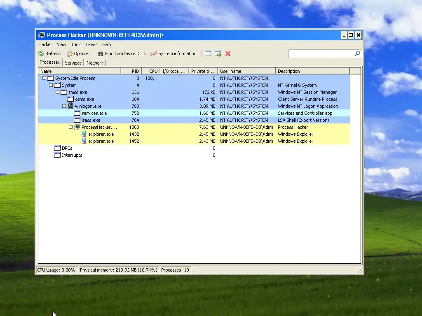Click the find window and thread icon
Viewport: 422px width, 316px height.
[x=218, y=53]
